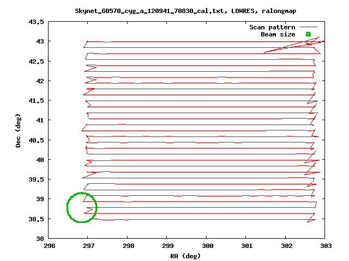Click the 'RA (deg)' axis label
The height and width of the screenshot is (261, 349).
(185, 256)
